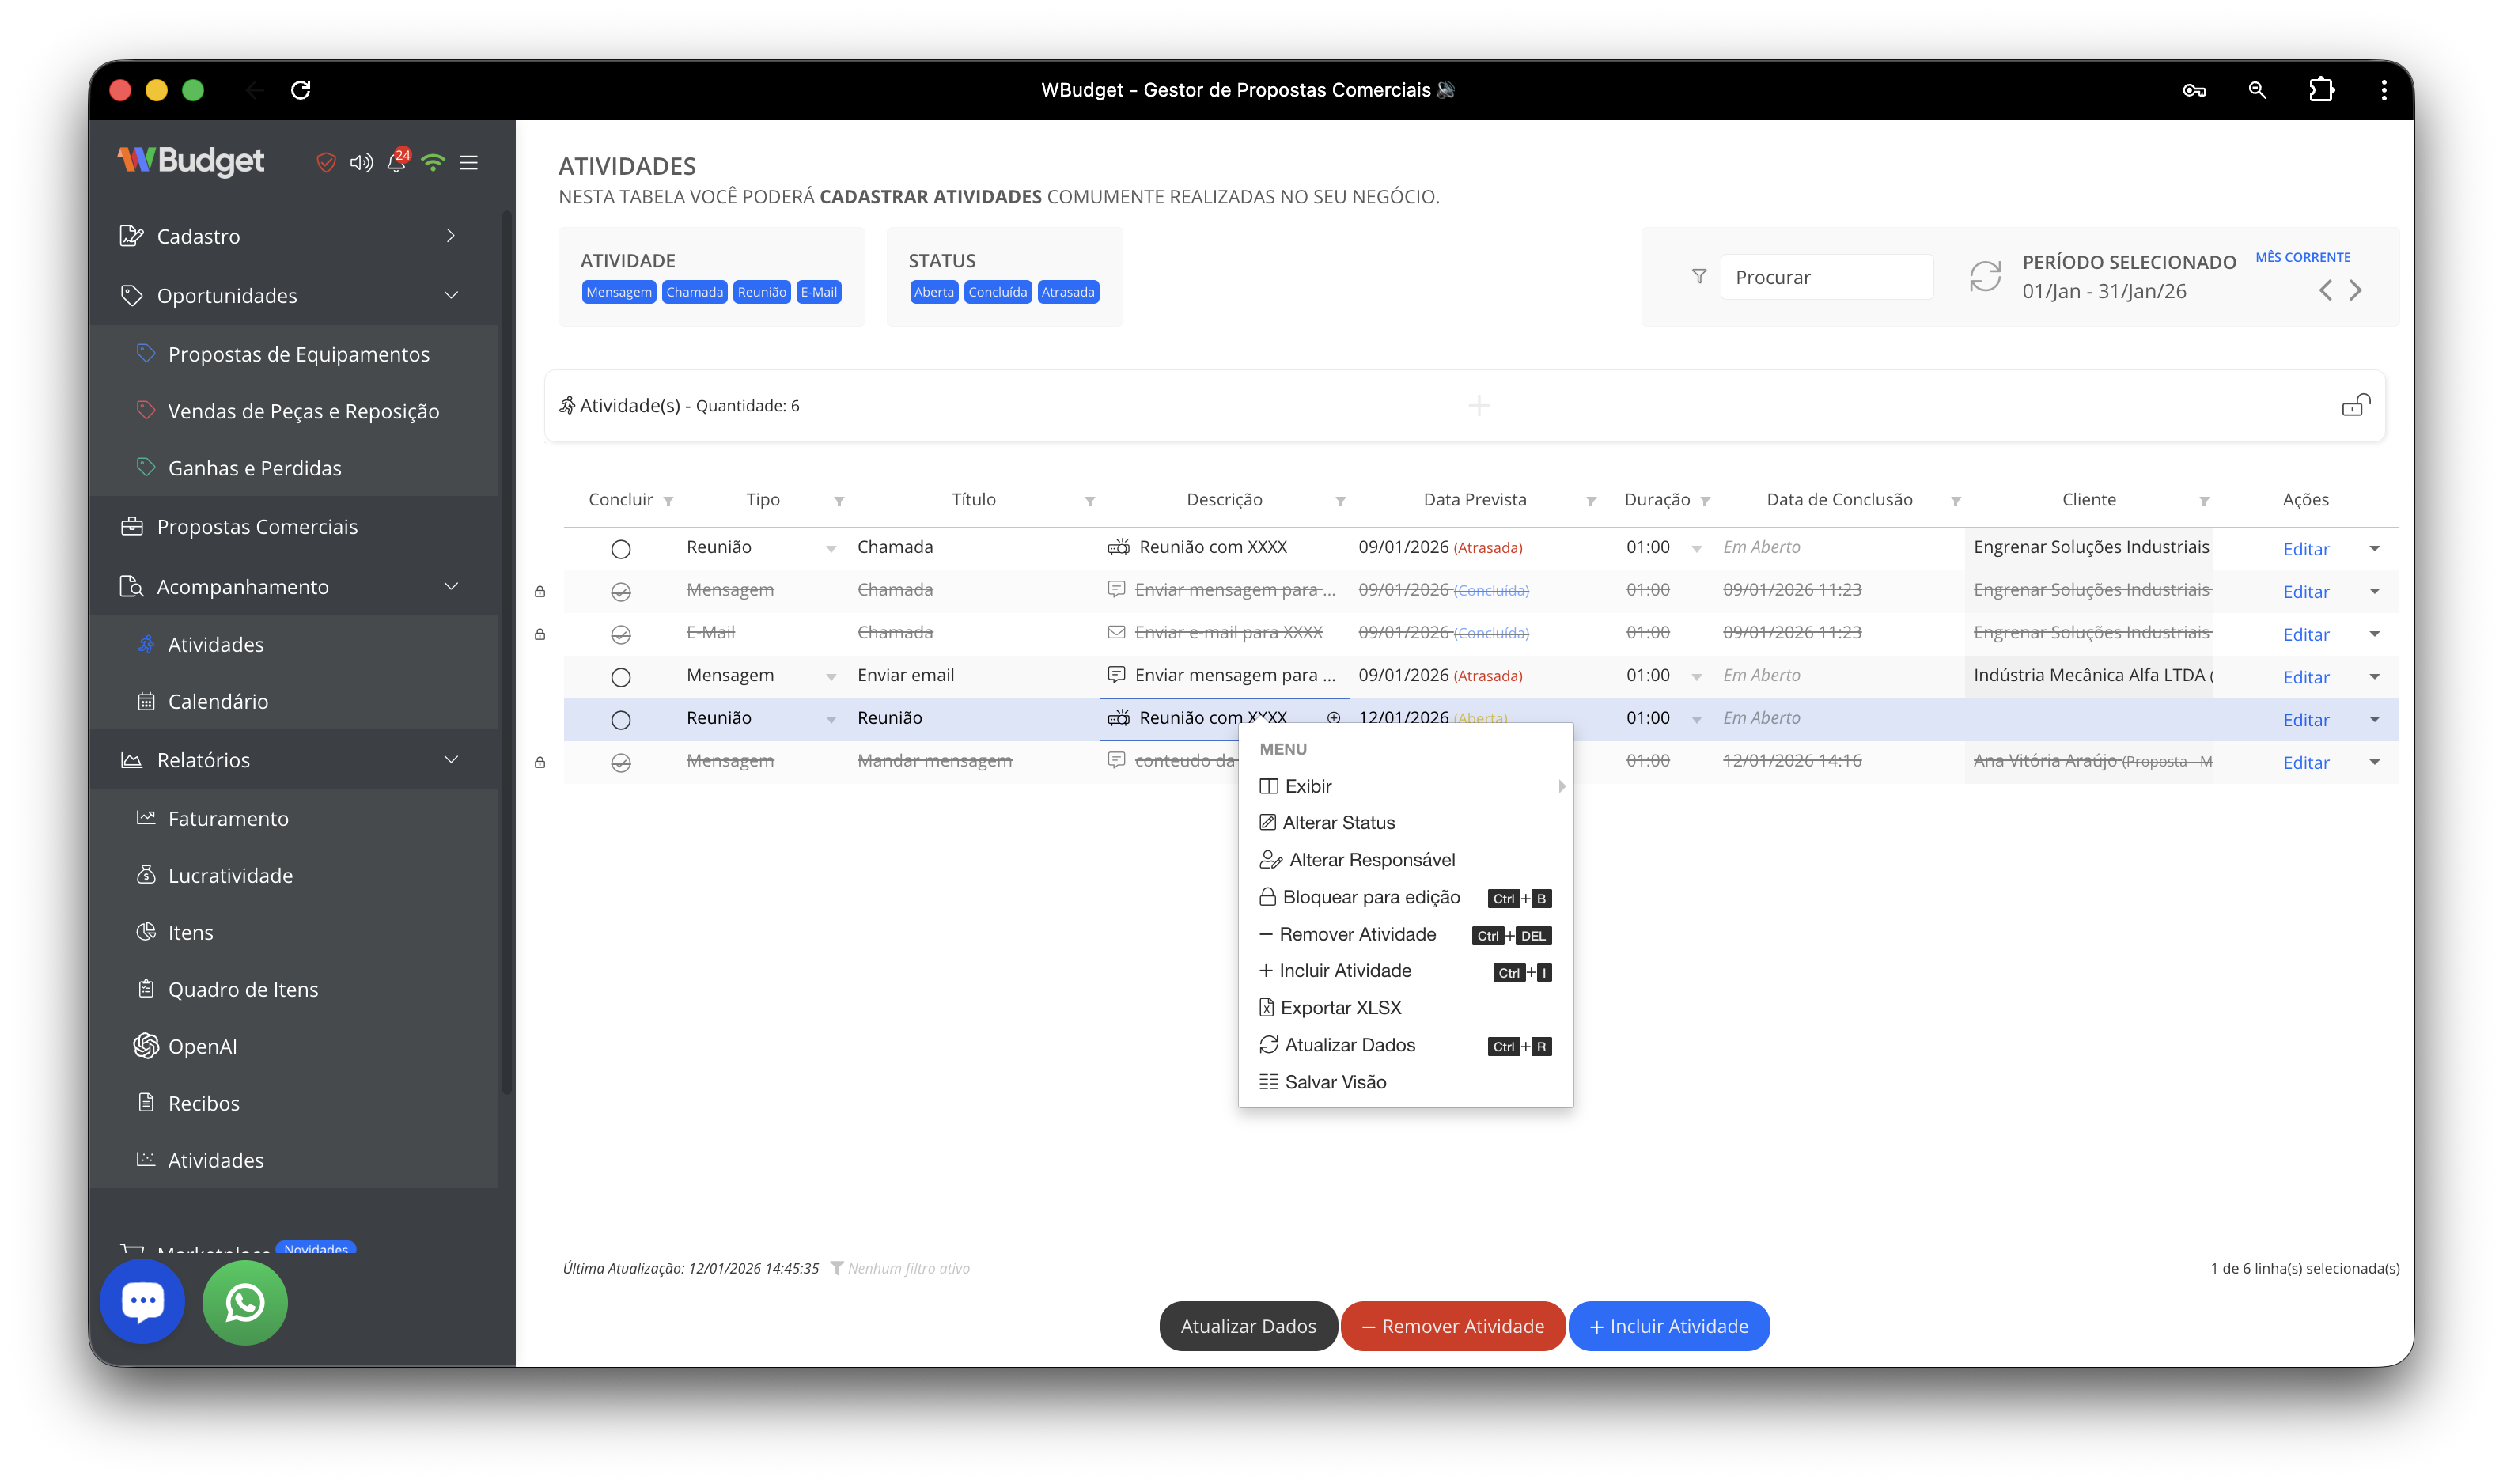Toggle the hamburger menu icon in sidebar header

pyautogui.click(x=468, y=162)
